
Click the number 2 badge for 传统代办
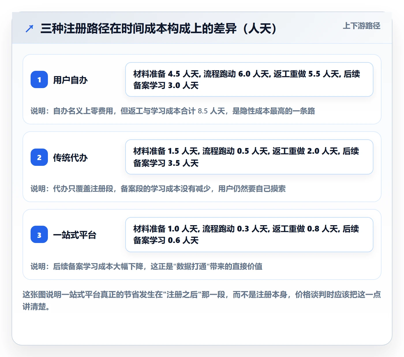click(39, 157)
